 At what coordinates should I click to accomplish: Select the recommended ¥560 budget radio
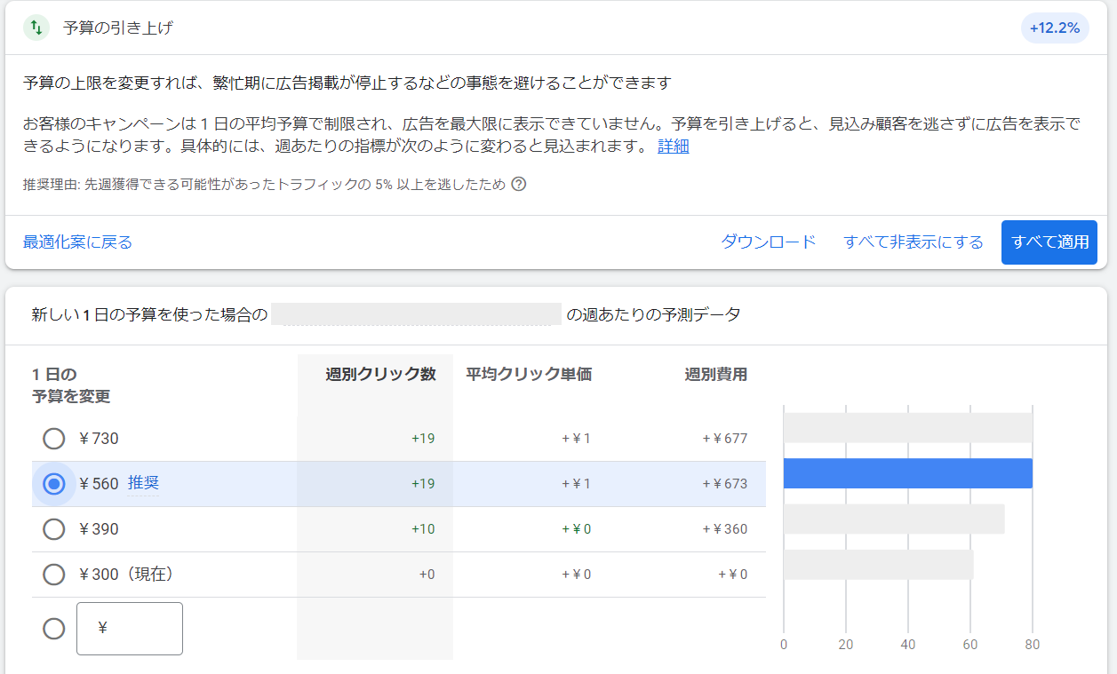[x=54, y=484]
